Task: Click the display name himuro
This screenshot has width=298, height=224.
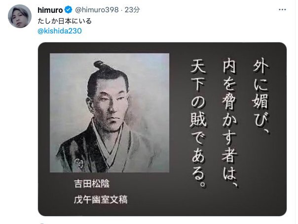Action: [x=50, y=10]
